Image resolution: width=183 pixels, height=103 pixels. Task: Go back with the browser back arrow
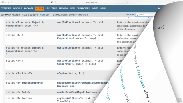coord(8,2)
